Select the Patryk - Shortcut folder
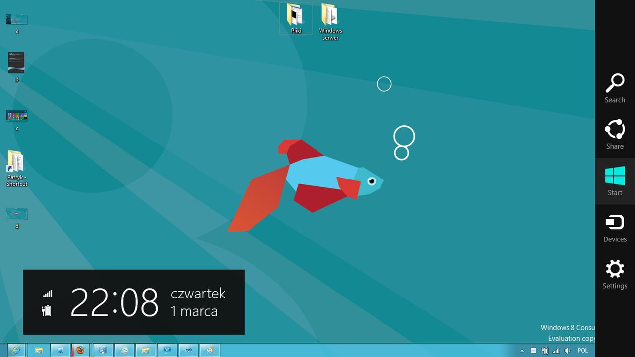This screenshot has width=635, height=357. coord(17,169)
